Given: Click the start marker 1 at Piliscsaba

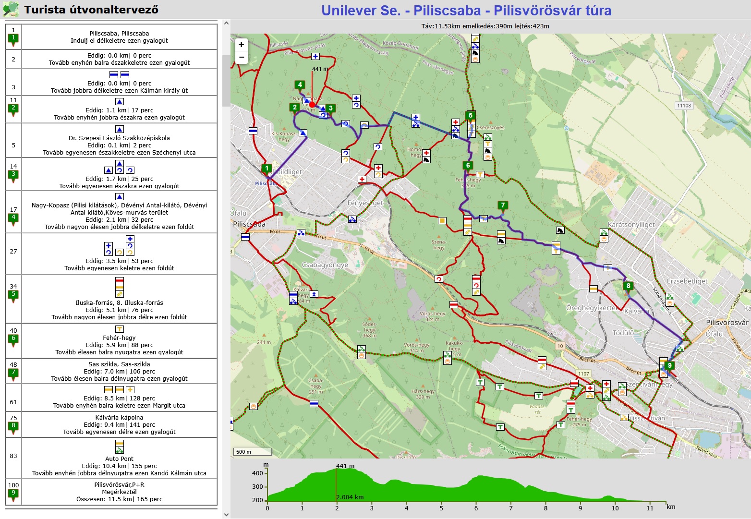Looking at the screenshot, I should (x=267, y=169).
